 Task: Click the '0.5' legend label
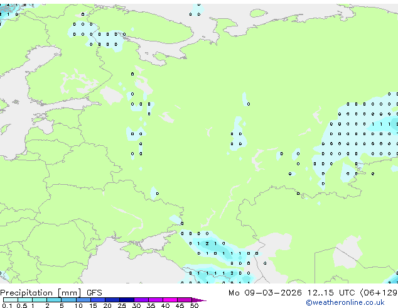(x=22, y=305)
